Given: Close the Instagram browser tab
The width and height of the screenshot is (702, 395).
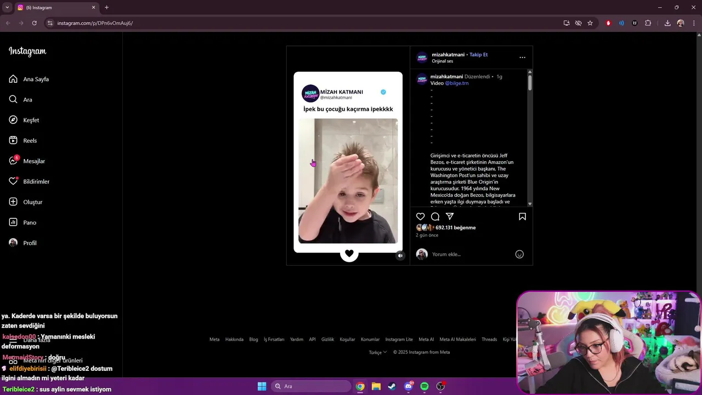Looking at the screenshot, I should (x=93, y=8).
